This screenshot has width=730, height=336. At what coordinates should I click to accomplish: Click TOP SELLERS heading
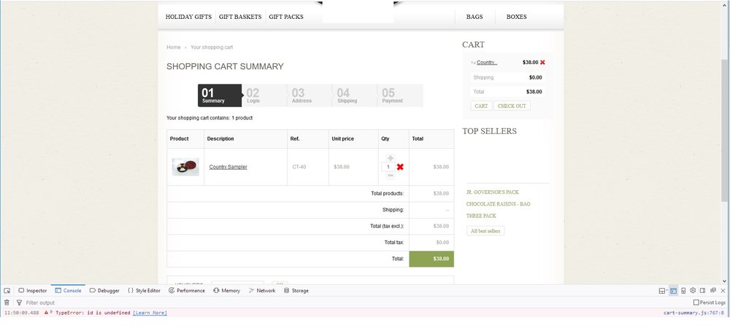(489, 131)
